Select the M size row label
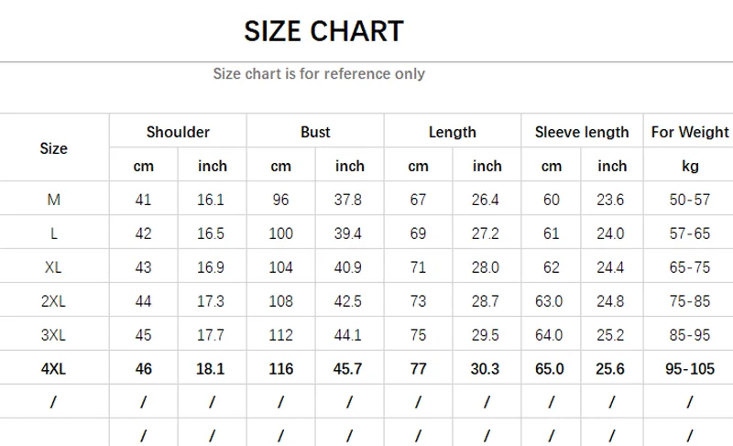 [54, 200]
